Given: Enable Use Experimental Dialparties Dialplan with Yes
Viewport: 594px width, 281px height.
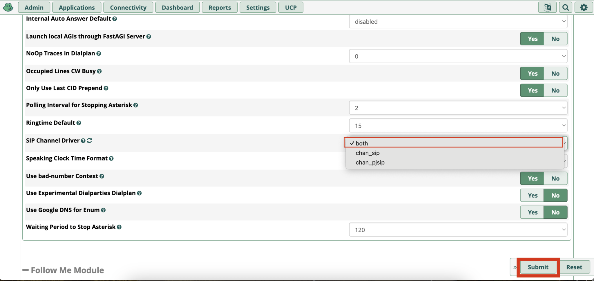Looking at the screenshot, I should tap(532, 196).
